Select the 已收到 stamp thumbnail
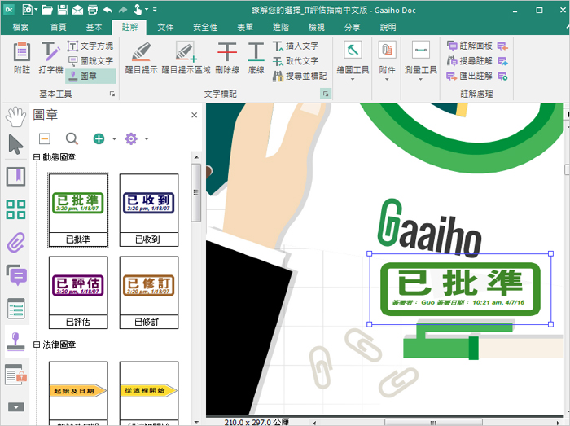 pyautogui.click(x=149, y=210)
